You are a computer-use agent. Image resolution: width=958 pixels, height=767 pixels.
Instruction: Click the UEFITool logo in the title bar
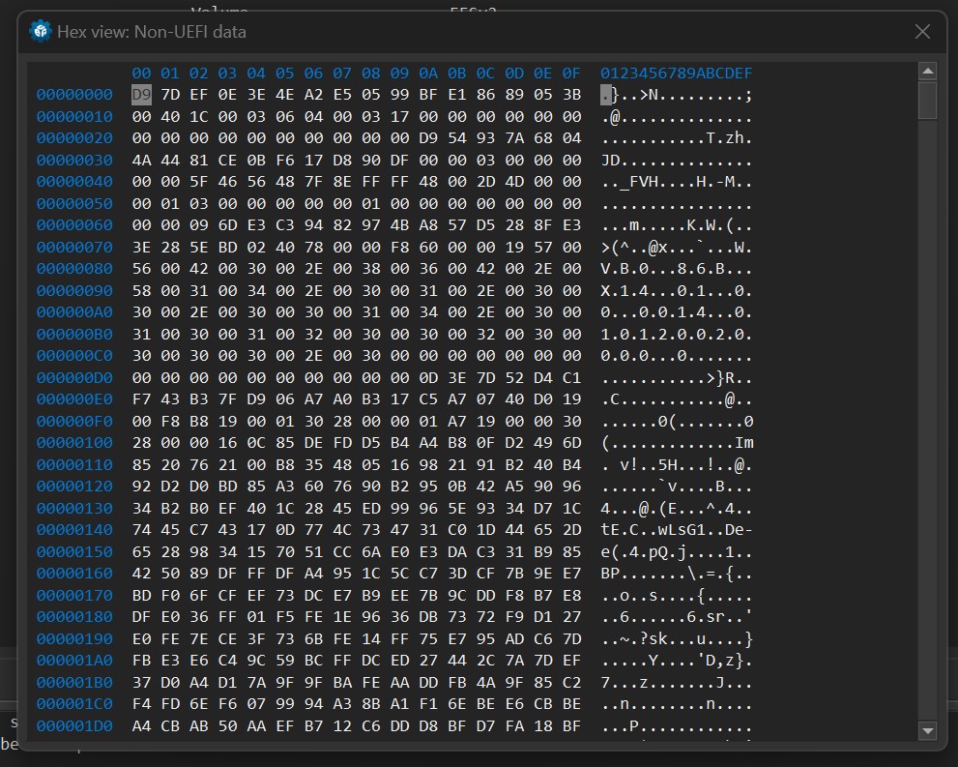40,32
